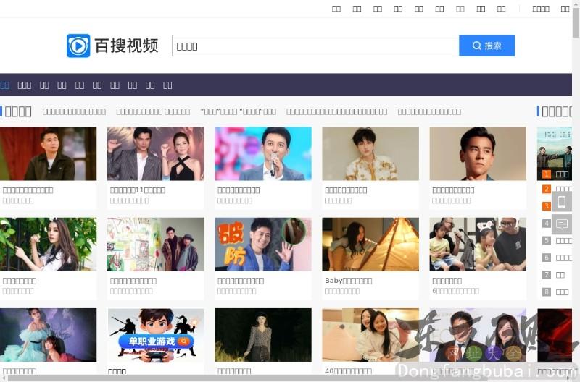Click the 百搜视频 play logo icon
Image resolution: width=580 pixels, height=382 pixels.
coord(78,46)
